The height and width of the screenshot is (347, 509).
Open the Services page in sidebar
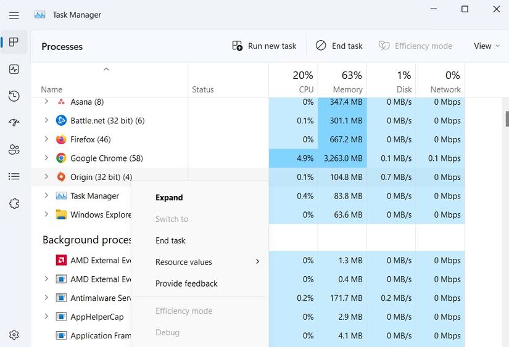click(x=14, y=203)
